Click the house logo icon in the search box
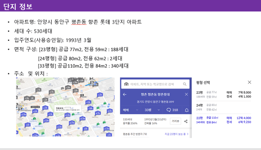Image resolution: width=261 pixels, height=150 pixels. 126,84
